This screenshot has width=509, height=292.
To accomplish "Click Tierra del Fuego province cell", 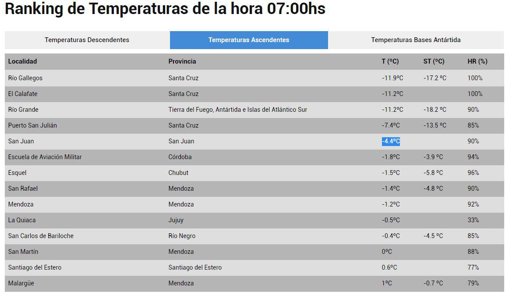I will 237,110.
